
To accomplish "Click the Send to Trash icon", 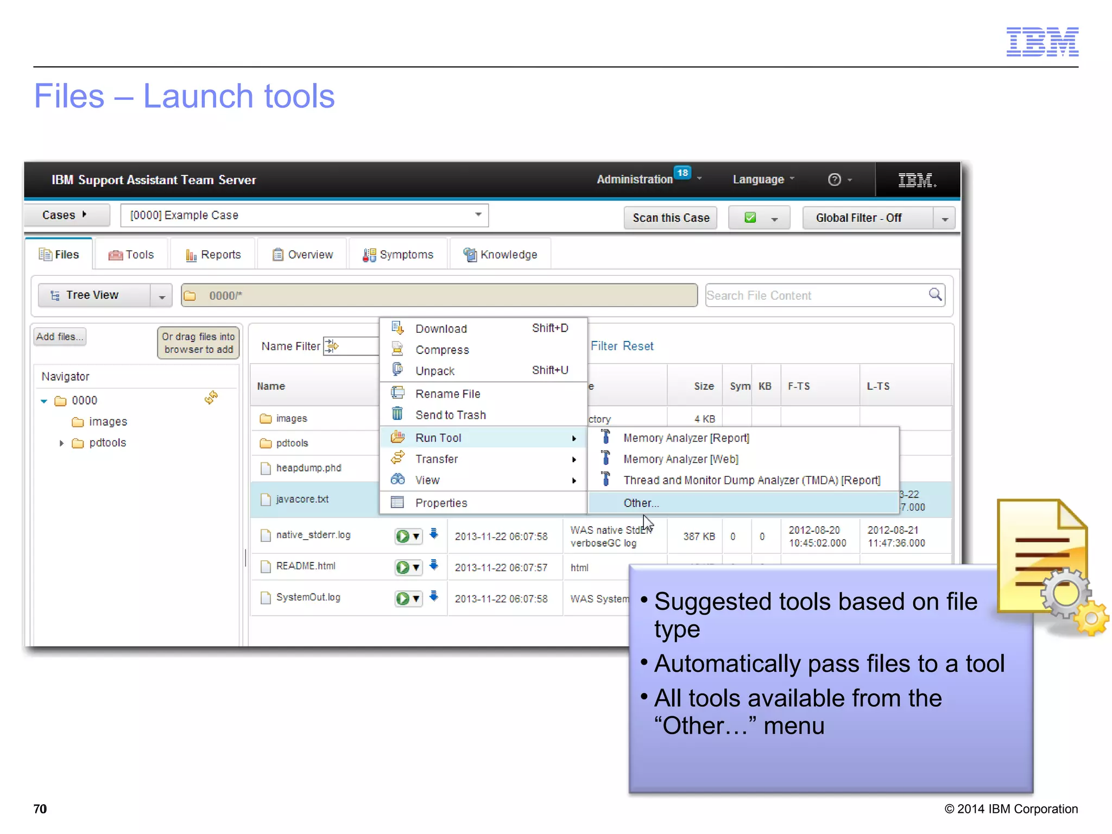I will point(398,414).
